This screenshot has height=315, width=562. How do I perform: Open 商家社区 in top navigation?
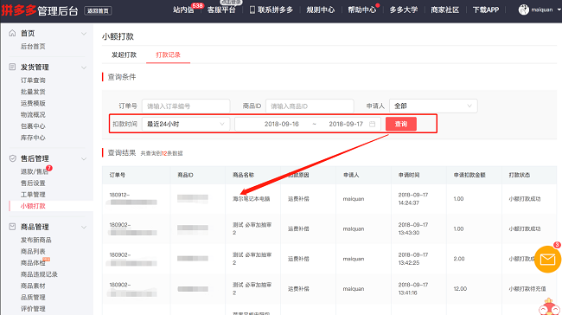(445, 10)
